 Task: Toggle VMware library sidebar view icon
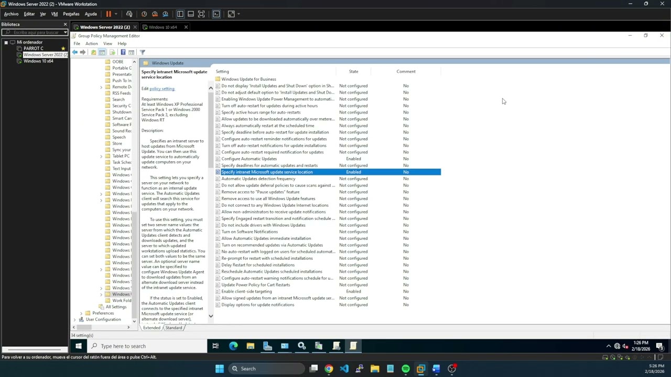pyautogui.click(x=180, y=14)
